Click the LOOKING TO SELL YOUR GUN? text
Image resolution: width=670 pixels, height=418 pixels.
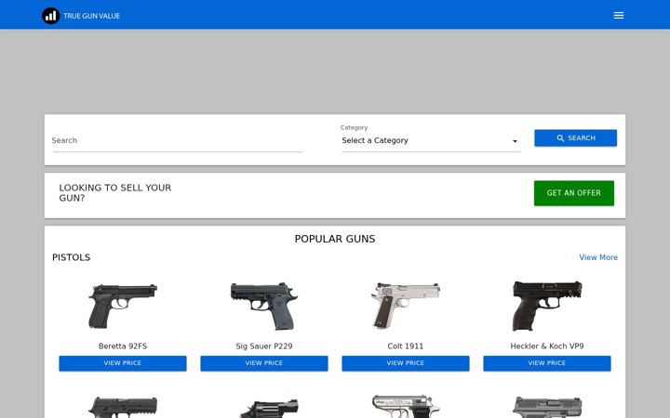115,193
